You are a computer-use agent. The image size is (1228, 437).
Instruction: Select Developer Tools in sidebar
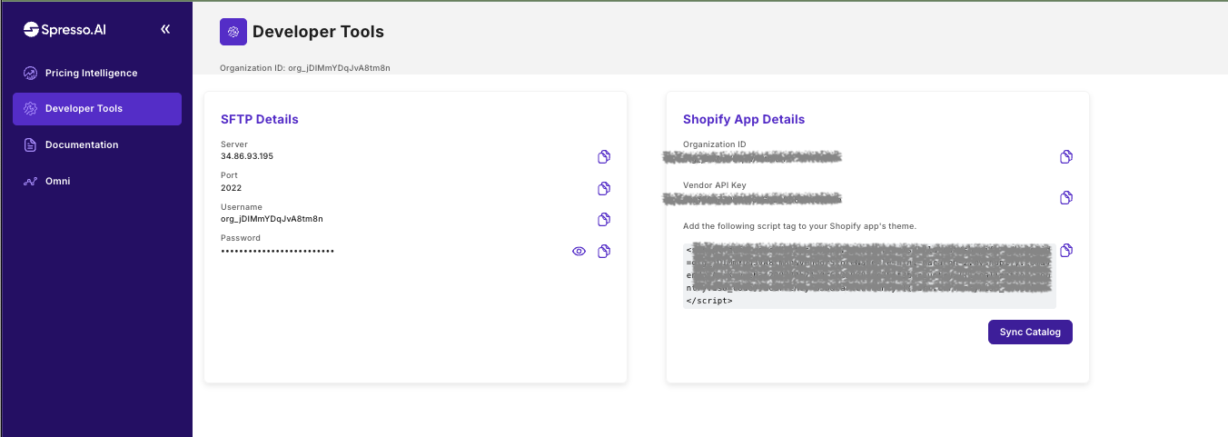97,109
